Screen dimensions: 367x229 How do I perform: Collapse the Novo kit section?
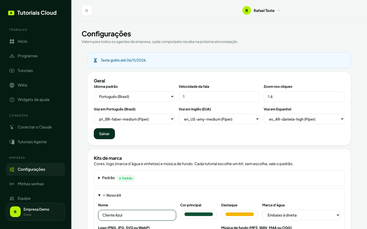110,195
